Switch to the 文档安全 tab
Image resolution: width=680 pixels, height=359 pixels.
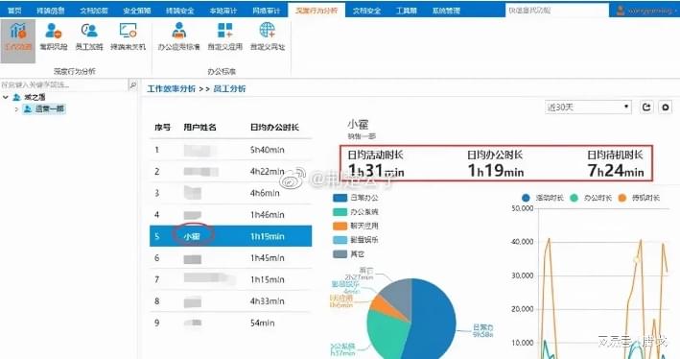point(367,11)
